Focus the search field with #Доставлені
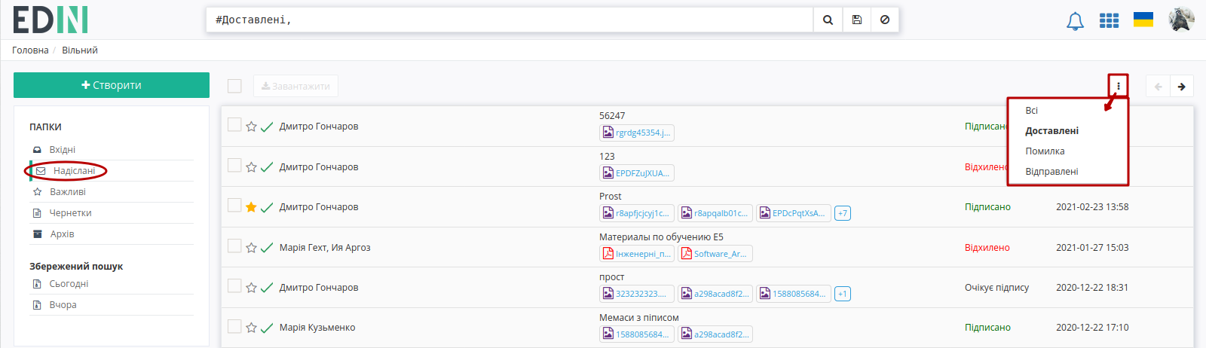 [x=510, y=20]
